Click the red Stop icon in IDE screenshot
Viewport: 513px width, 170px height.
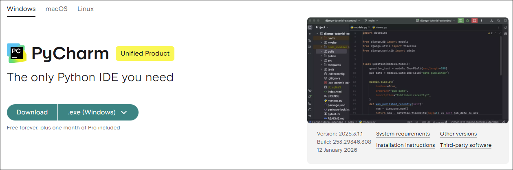tap(475, 20)
